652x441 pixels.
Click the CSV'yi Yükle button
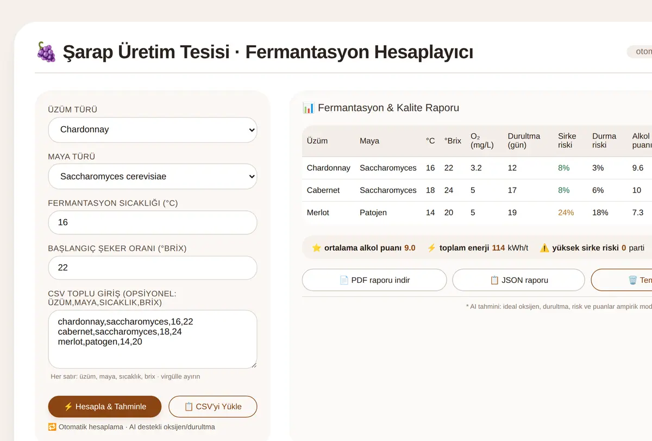tap(213, 407)
